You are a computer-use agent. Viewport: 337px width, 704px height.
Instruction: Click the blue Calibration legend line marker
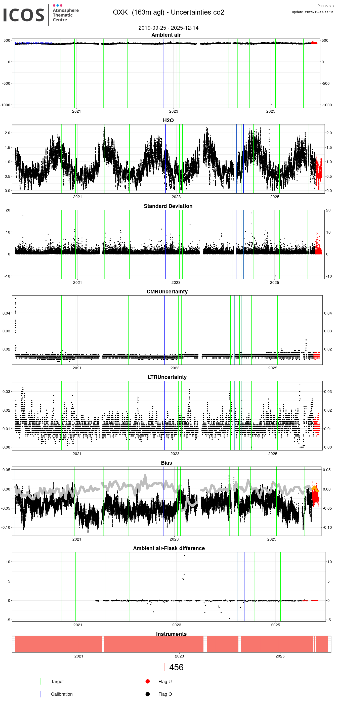tap(40, 694)
